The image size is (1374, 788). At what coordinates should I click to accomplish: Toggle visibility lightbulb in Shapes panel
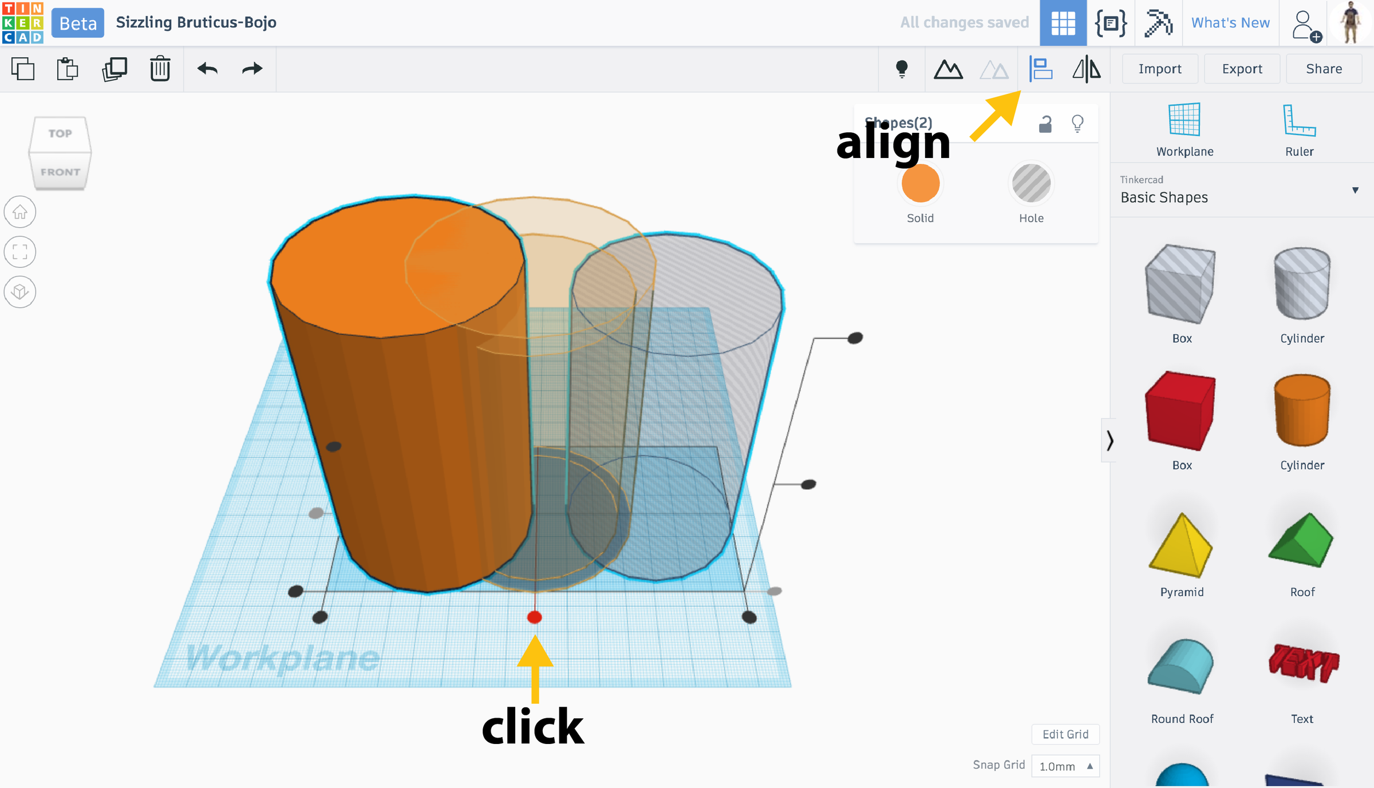1077,124
